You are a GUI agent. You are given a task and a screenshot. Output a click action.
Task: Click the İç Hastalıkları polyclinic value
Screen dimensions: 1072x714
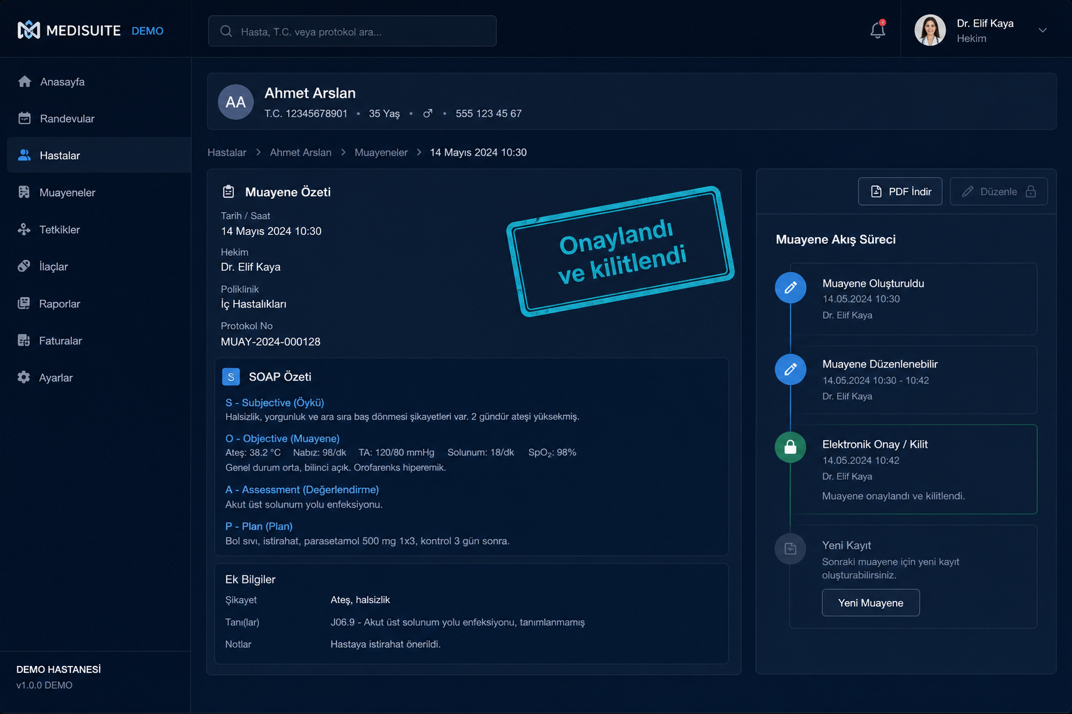253,304
